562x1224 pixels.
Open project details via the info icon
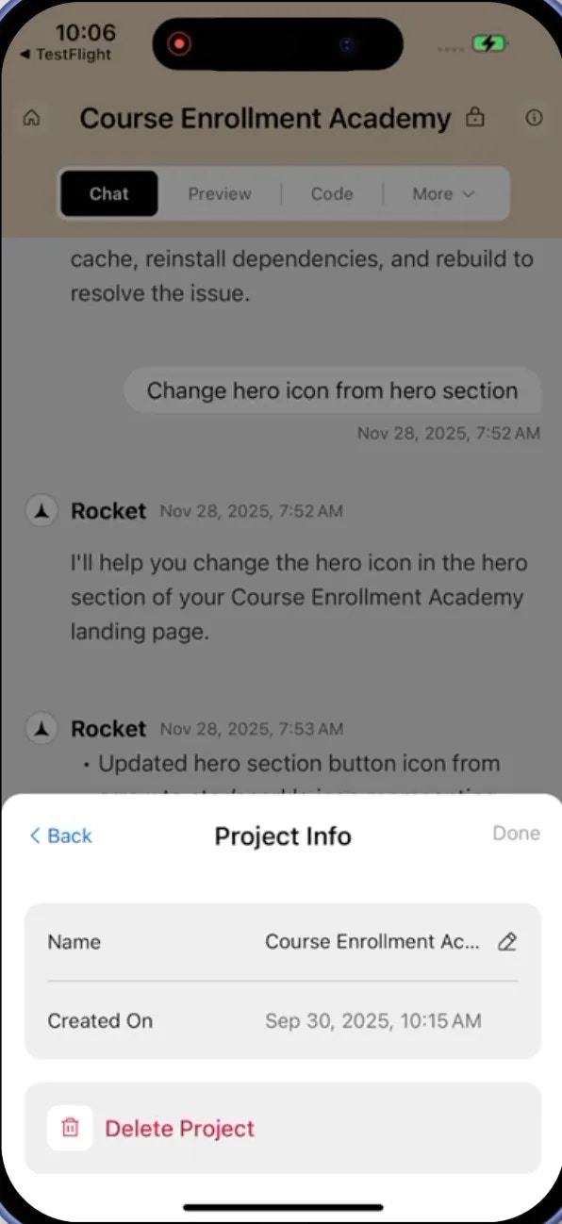534,118
